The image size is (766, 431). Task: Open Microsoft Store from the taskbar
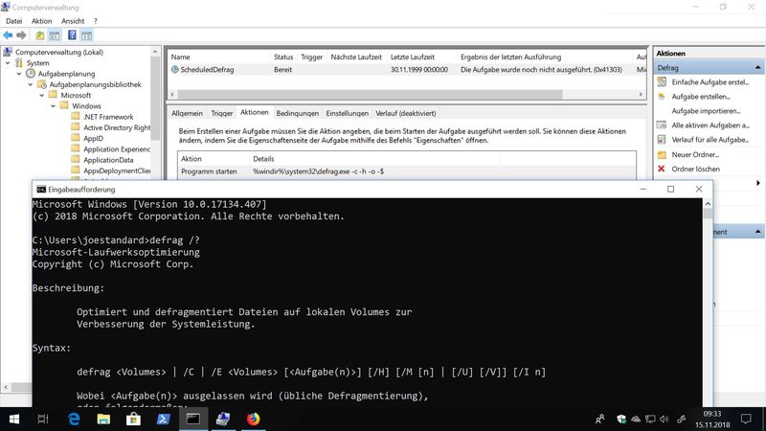click(133, 419)
